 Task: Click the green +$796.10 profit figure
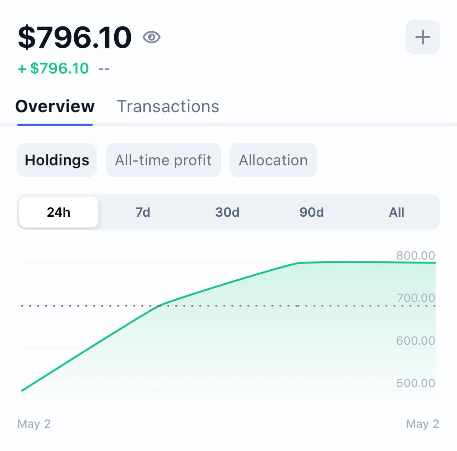pos(54,68)
